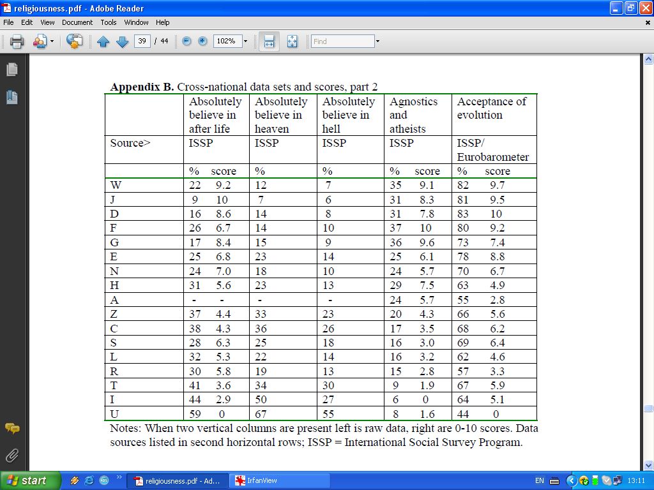Open the Tools menu
This screenshot has height=490, width=654.
coord(109,22)
